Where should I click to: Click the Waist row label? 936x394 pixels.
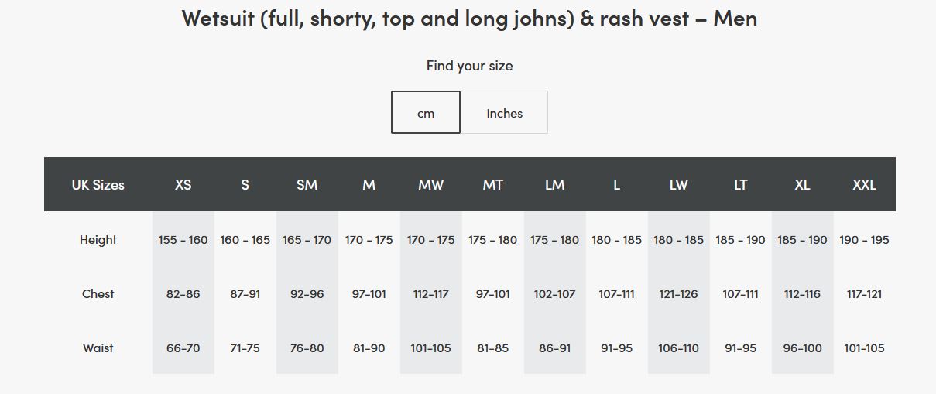[x=98, y=348]
